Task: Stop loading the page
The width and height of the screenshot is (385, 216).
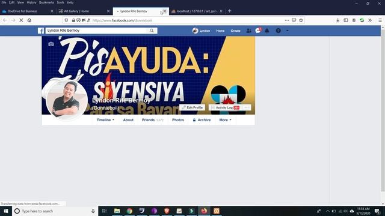Action: [21, 20]
